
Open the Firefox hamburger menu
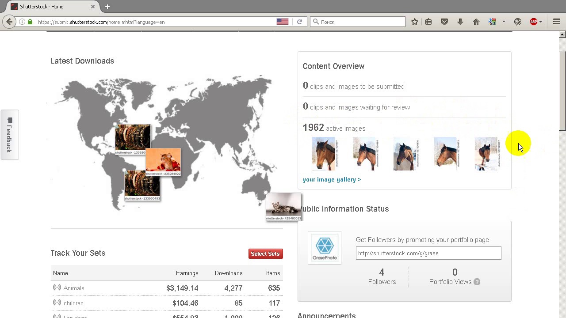click(557, 22)
